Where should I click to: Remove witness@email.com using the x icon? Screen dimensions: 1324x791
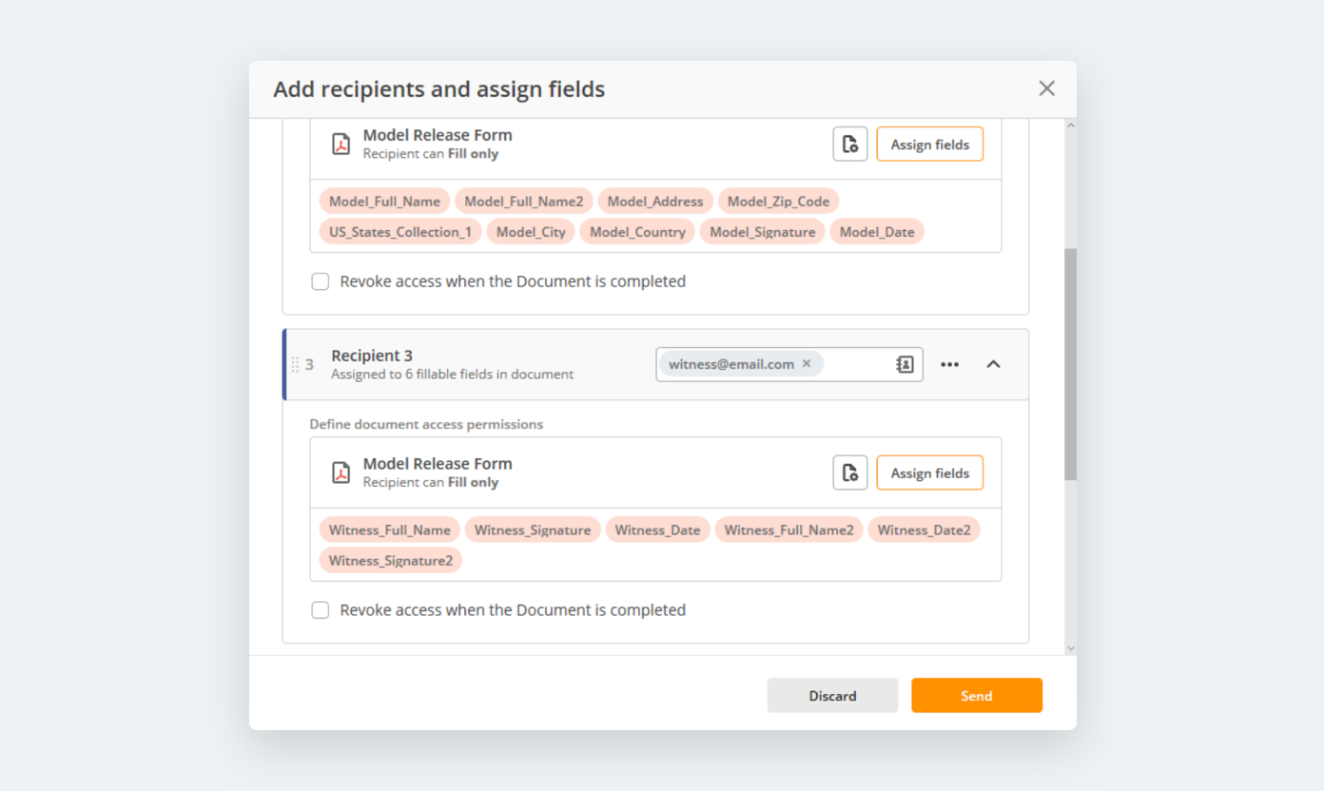pyautogui.click(x=807, y=364)
